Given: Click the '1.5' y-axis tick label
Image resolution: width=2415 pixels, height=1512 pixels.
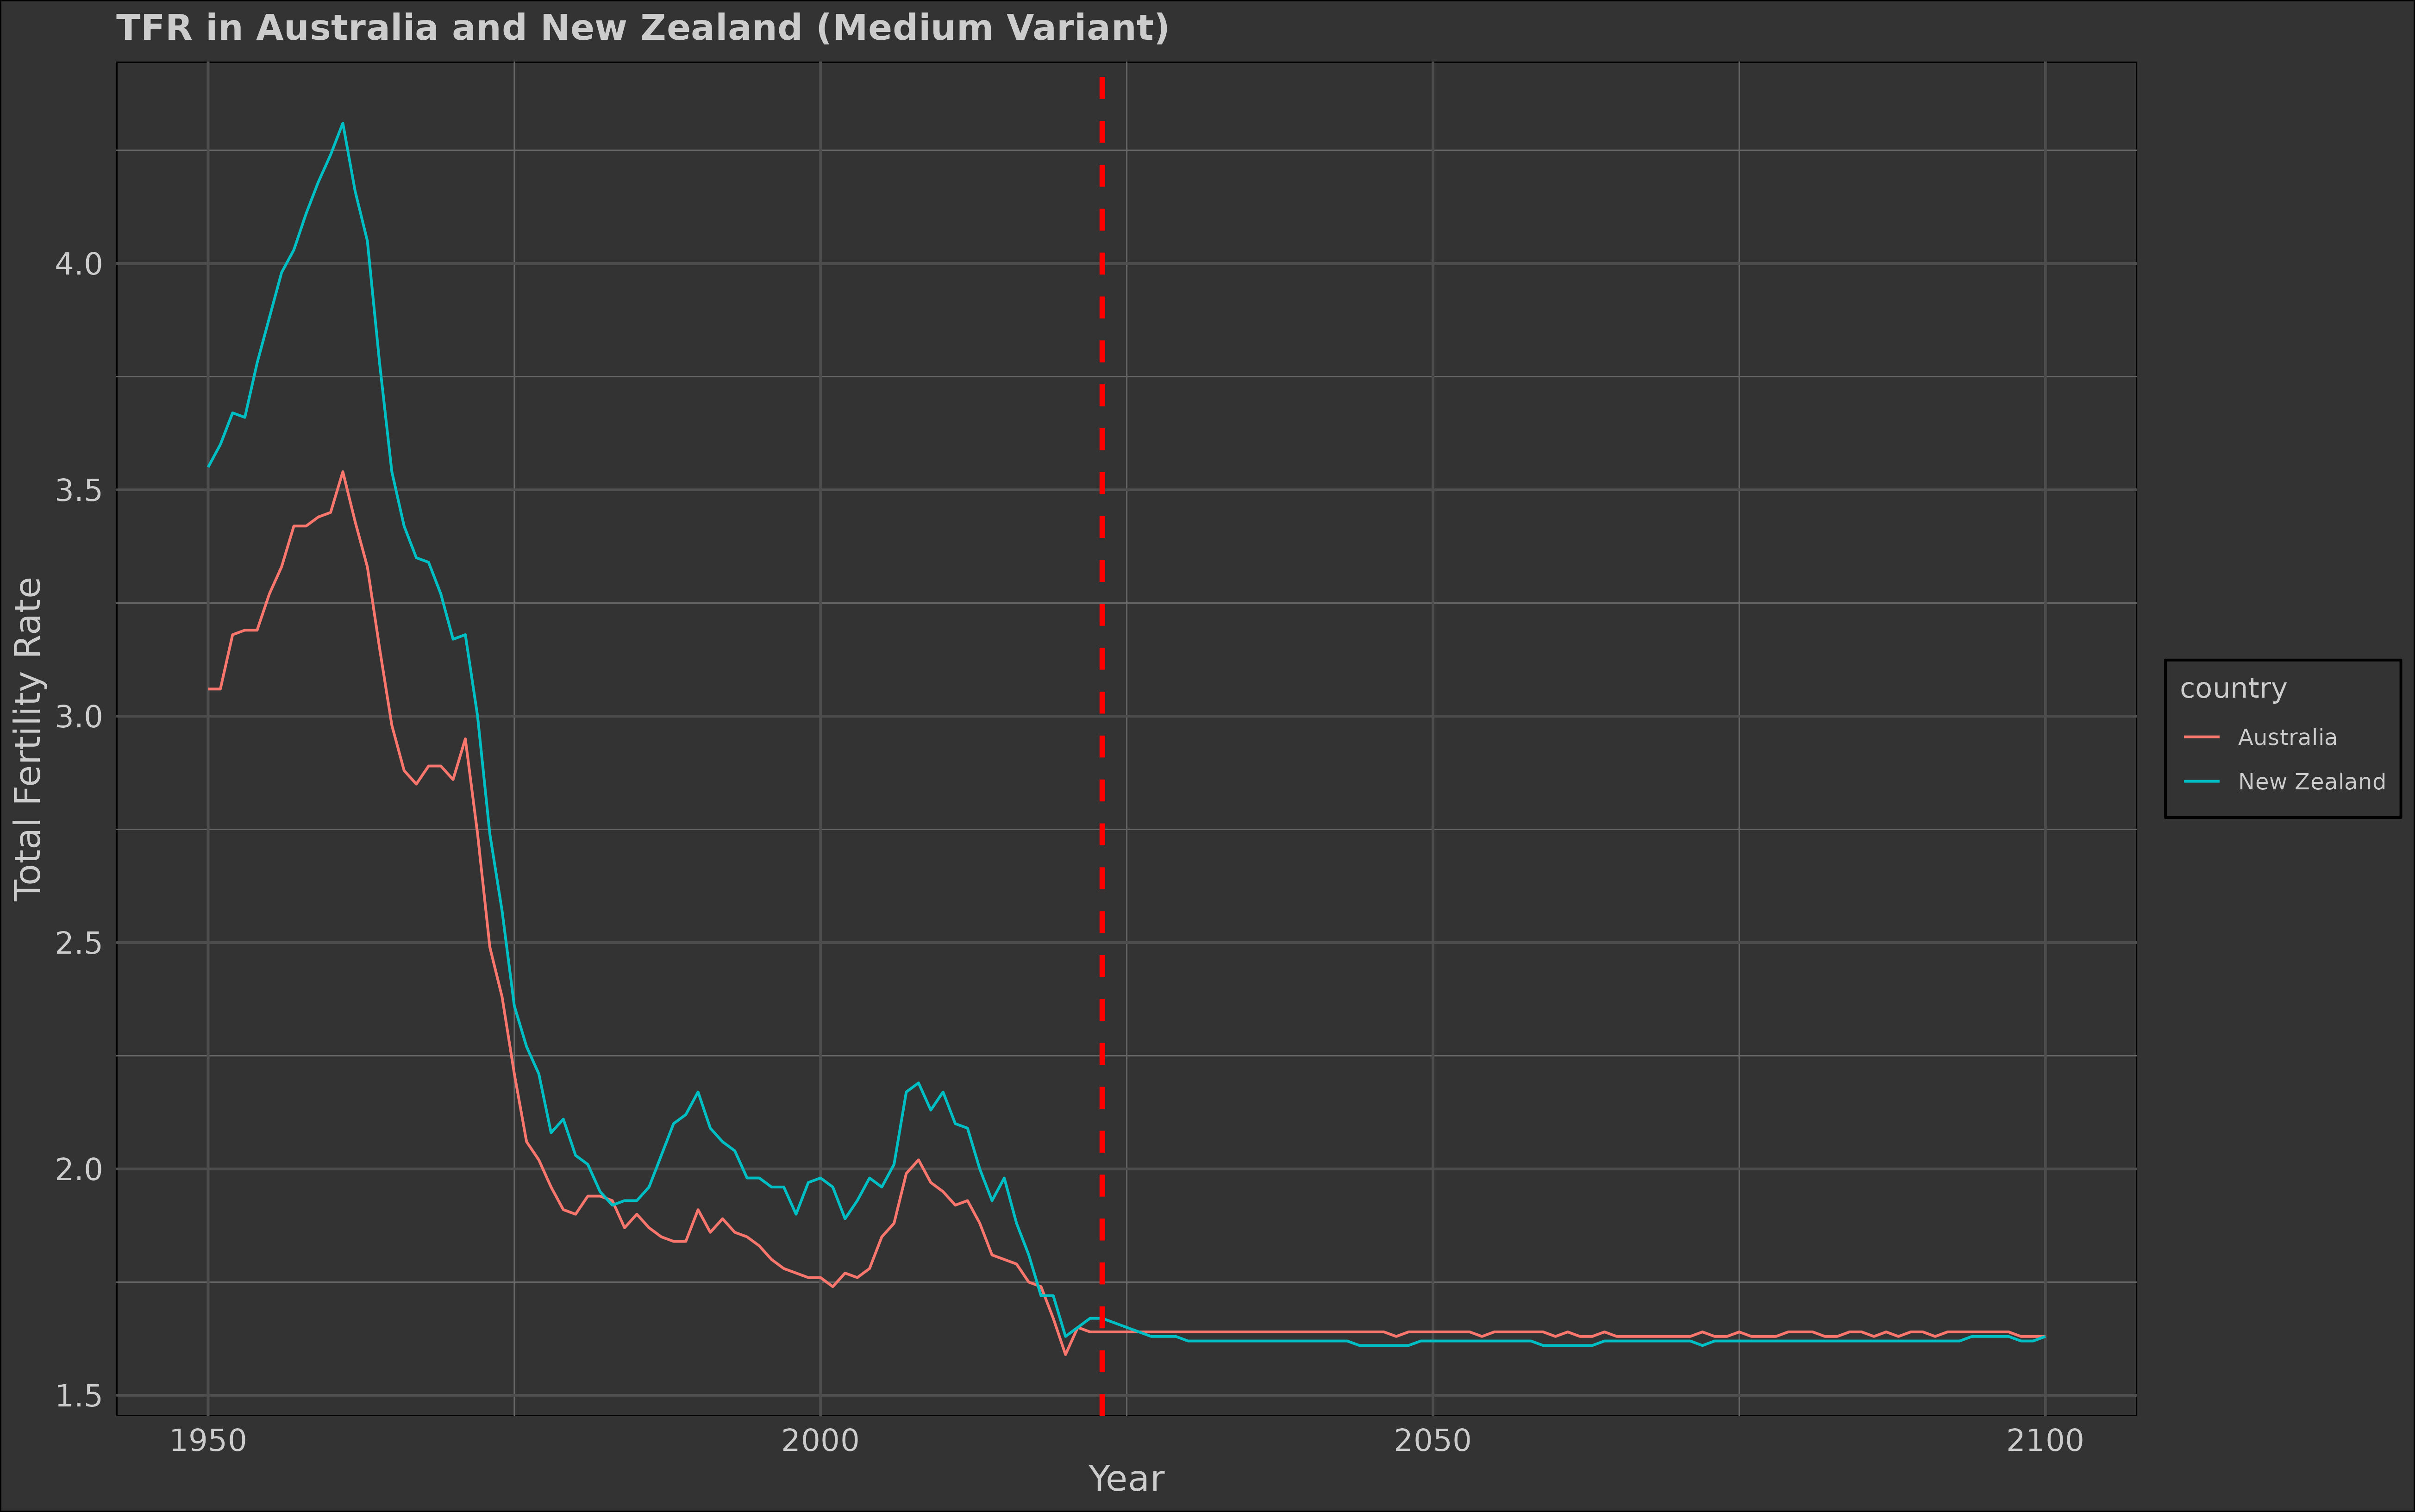Looking at the screenshot, I should [79, 1395].
